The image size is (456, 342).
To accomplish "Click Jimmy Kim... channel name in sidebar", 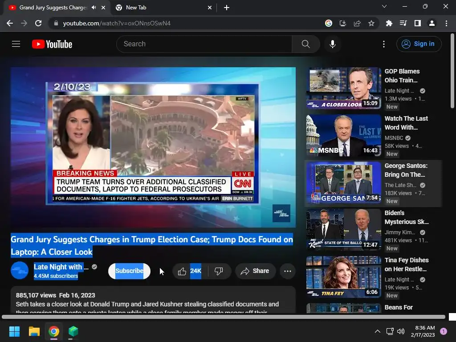I will coord(400,232).
